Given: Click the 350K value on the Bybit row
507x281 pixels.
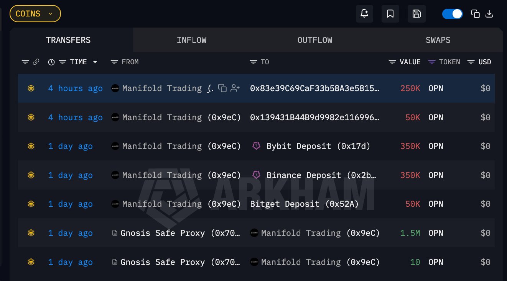Looking at the screenshot, I should coord(410,146).
